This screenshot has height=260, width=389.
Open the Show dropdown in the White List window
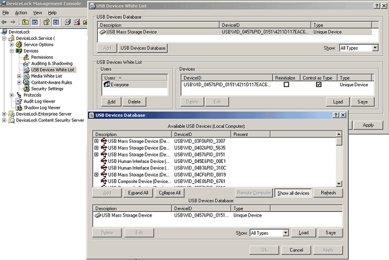pos(375,48)
